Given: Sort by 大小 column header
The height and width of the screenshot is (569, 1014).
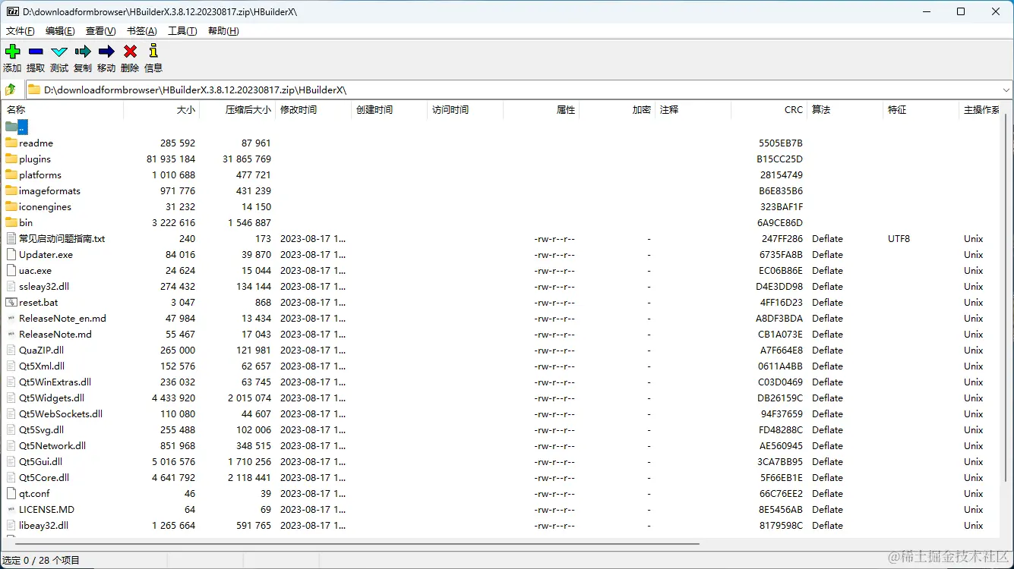Looking at the screenshot, I should coord(161,110).
